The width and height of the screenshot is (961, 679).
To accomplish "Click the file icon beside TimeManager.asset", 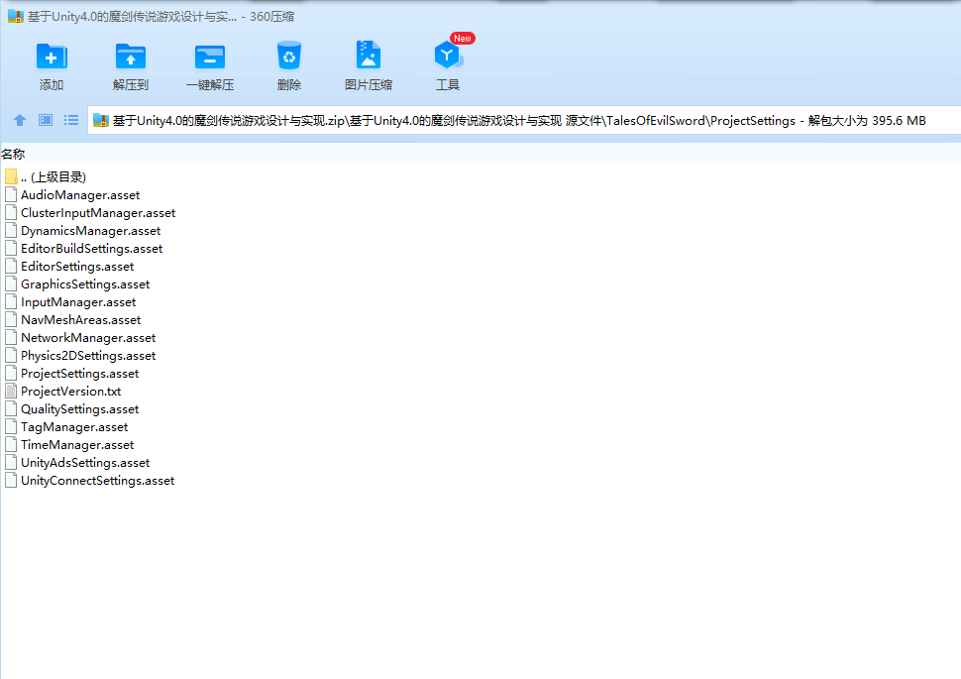I will (x=11, y=444).
